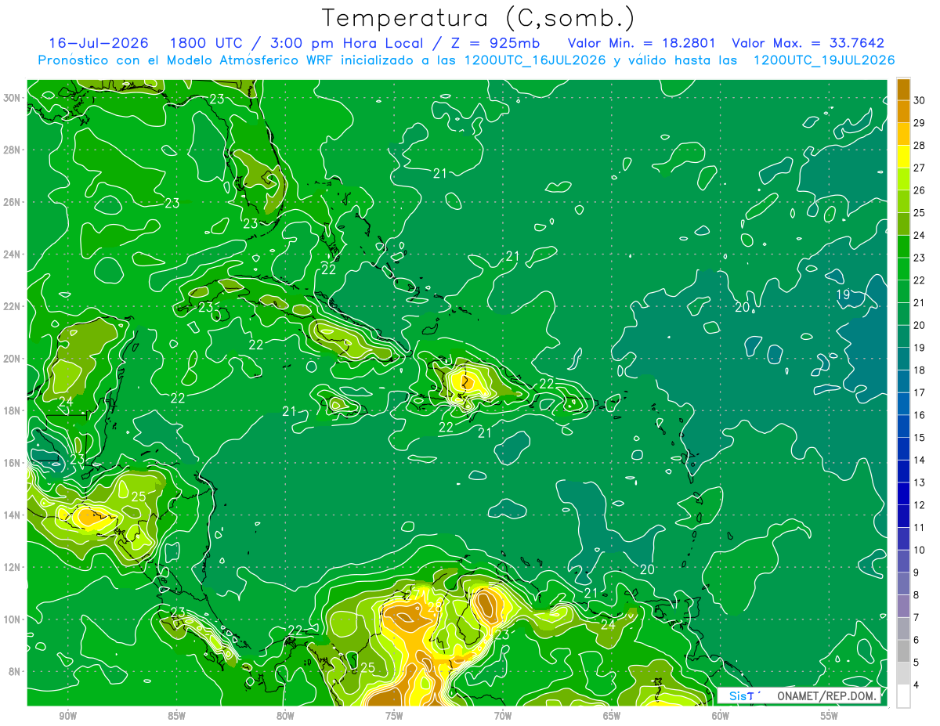Click longitude axis label '60W'
The image size is (940, 726).
pos(721,716)
